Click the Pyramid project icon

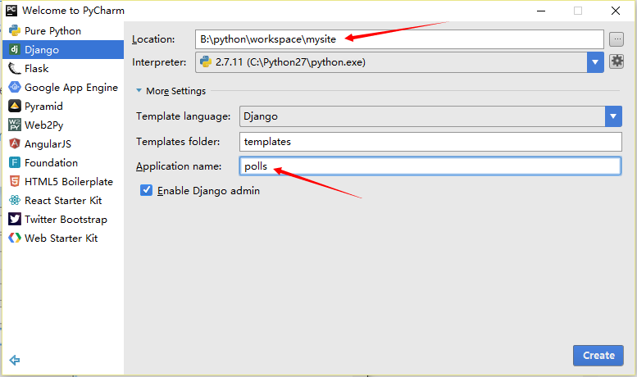coord(15,106)
